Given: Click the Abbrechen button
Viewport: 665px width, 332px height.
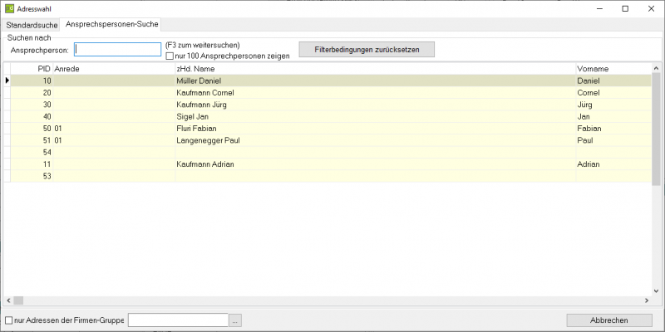Looking at the screenshot, I should coord(609,320).
